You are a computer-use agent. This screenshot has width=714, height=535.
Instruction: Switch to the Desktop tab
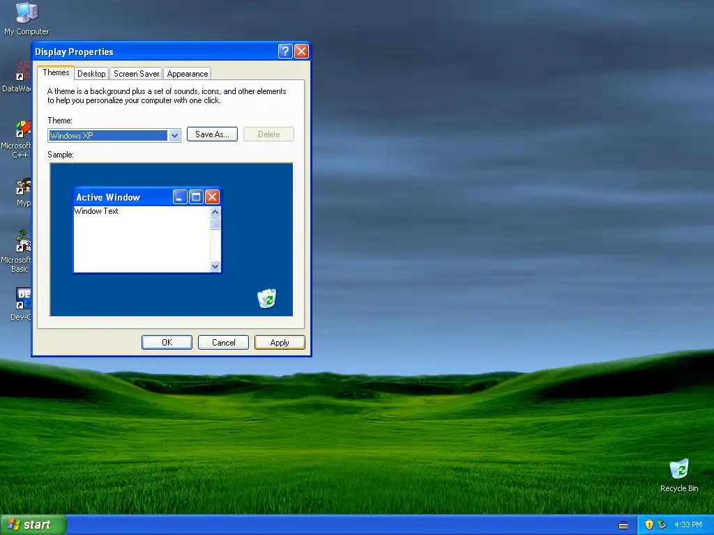point(91,74)
